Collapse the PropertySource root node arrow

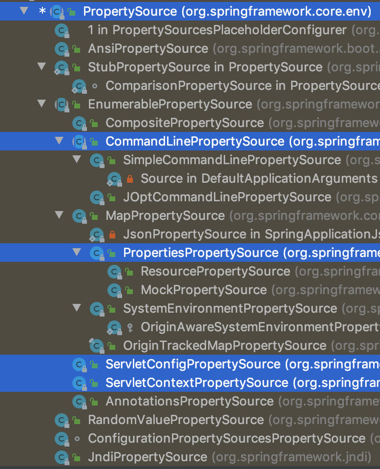pos(24,11)
